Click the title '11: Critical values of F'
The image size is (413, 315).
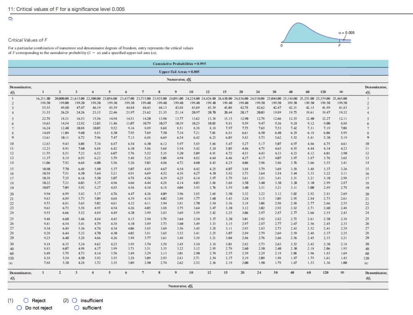tap(66, 9)
